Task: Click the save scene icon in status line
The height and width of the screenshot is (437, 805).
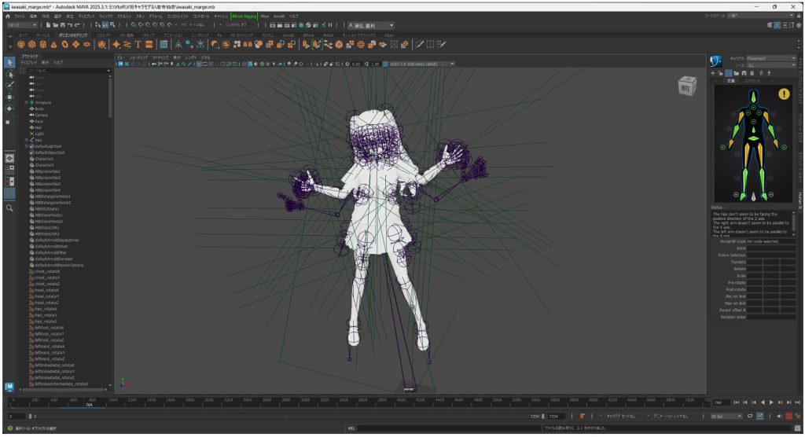Action: coord(64,25)
